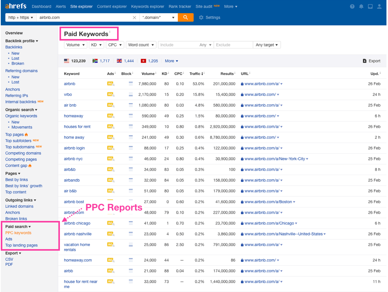Open the CPC filter dropdown
The width and height of the screenshot is (388, 292).
115,45
